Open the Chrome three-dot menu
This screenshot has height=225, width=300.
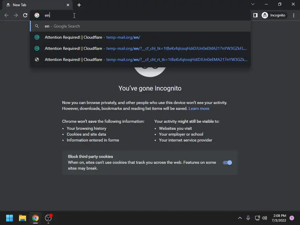pos(294,15)
